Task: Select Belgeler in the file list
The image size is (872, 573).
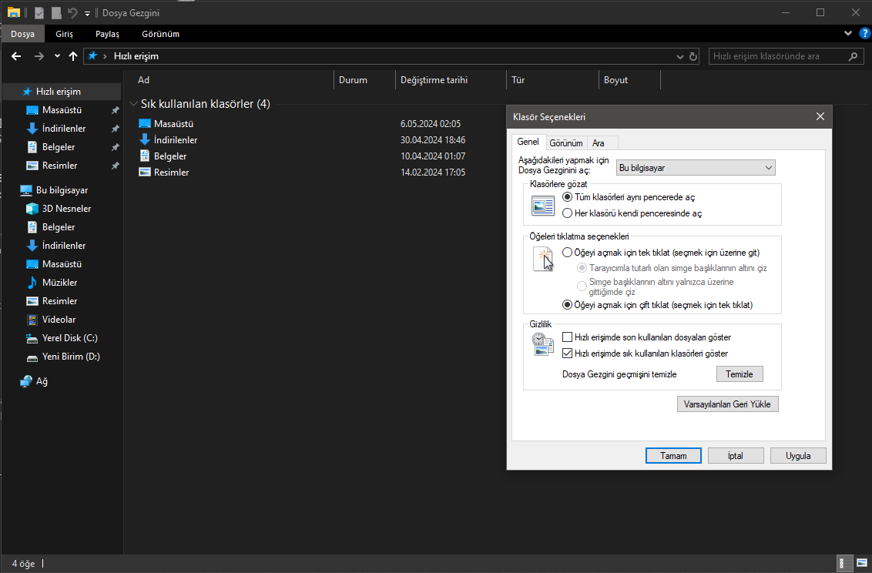Action: pos(170,156)
